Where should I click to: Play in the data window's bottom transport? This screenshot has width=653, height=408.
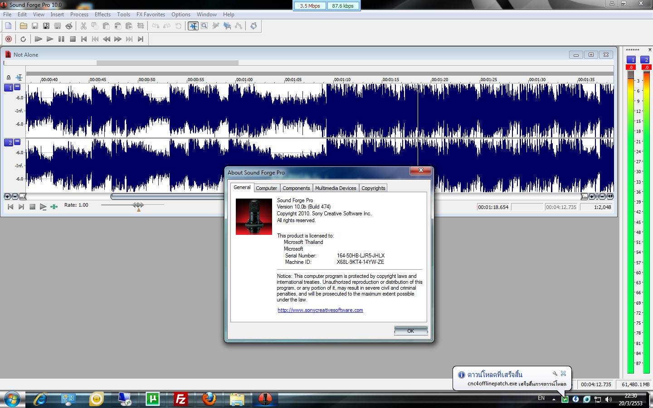(x=43, y=207)
